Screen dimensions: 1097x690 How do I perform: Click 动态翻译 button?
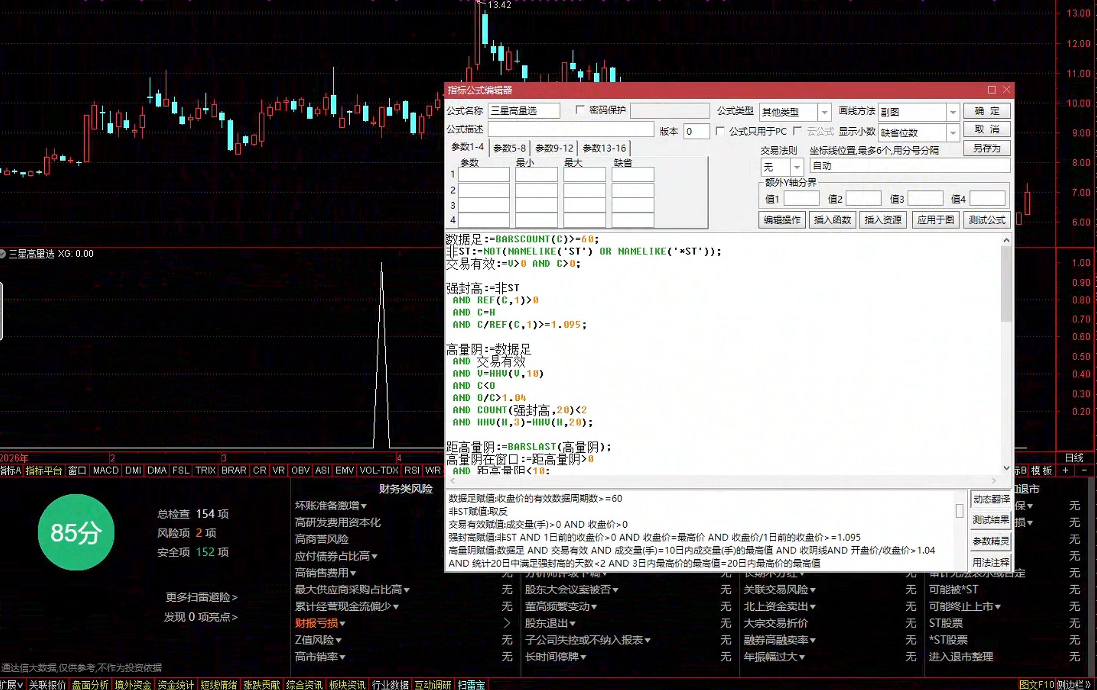(991, 499)
